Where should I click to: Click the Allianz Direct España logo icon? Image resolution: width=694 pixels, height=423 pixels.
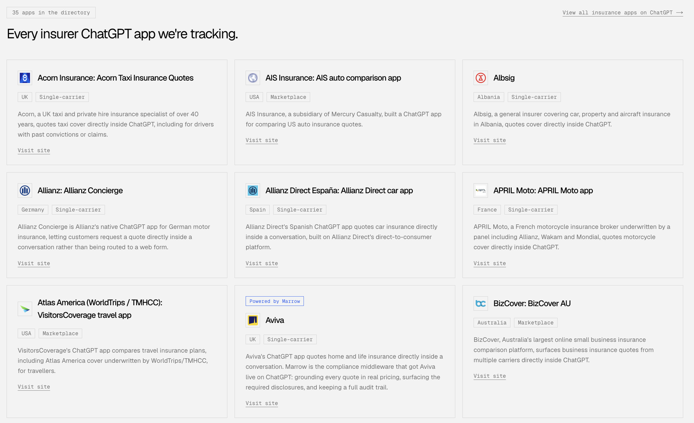253,191
